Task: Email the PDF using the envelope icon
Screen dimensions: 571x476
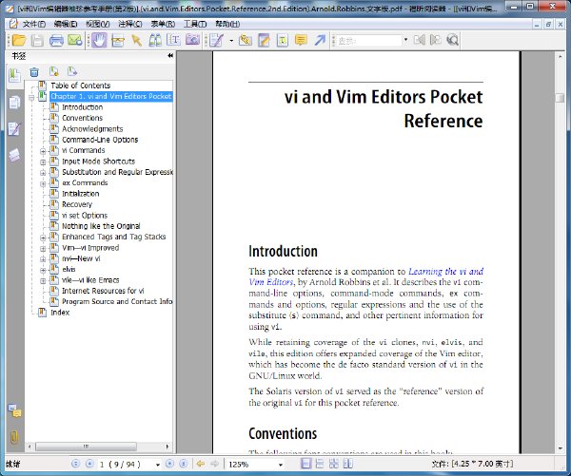Action: pos(75,40)
